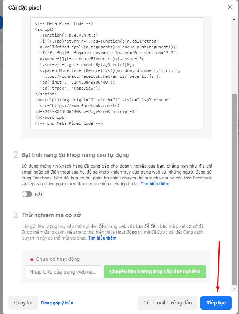
Task: Click the opening Meta Pixel Code comment
Action: (64, 23)
